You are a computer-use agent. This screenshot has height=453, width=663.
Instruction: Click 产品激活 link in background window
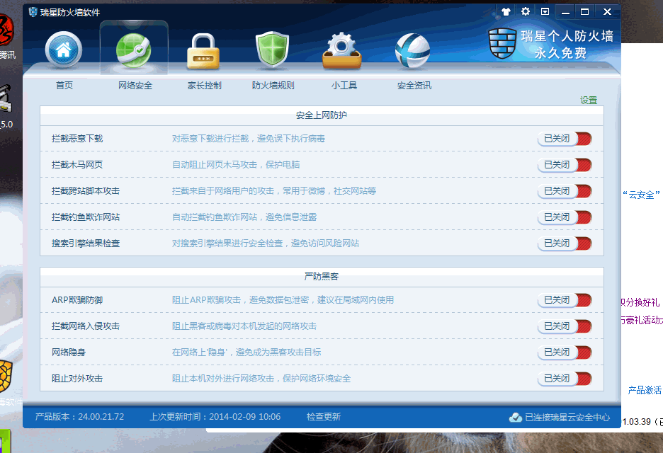(645, 390)
